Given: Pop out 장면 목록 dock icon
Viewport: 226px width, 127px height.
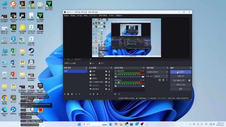Looking at the screenshot, I should pyautogui.click(x=86, y=68).
